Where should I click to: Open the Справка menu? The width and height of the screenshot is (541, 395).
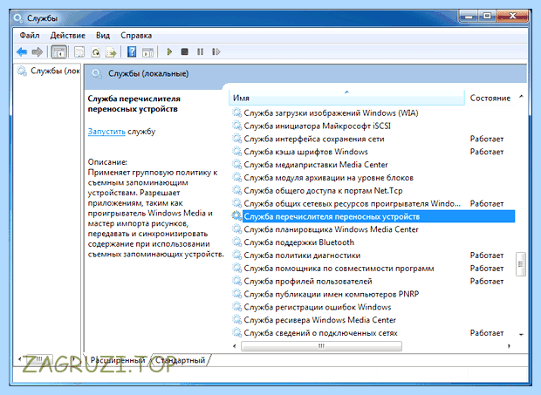pyautogui.click(x=136, y=36)
